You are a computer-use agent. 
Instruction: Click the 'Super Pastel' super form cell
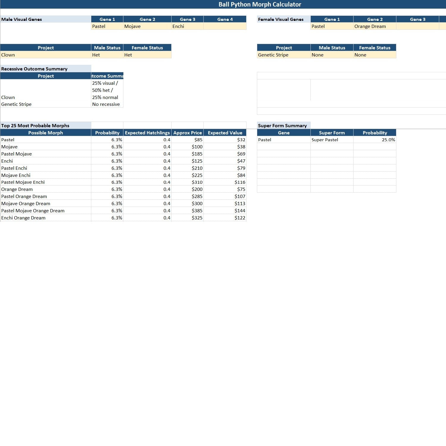[x=332, y=139]
